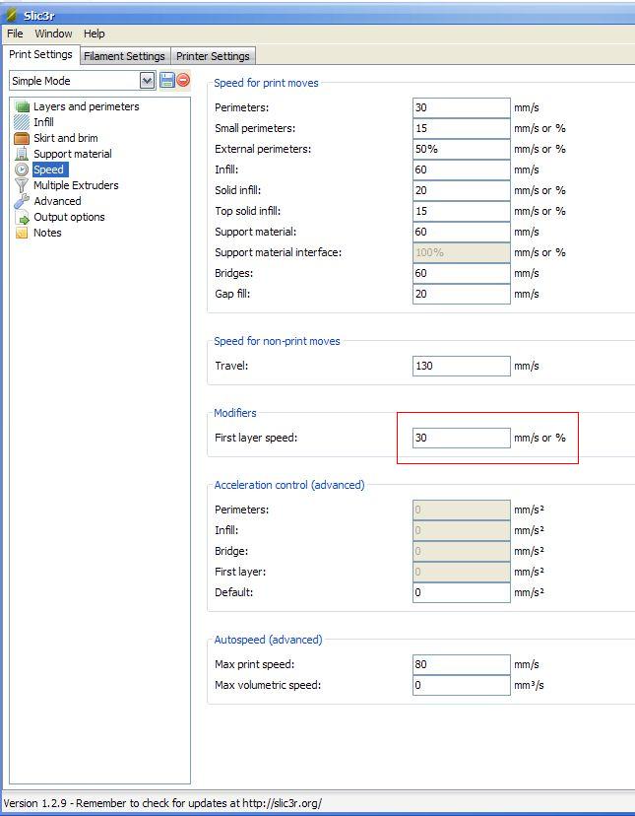This screenshot has height=816, width=635.
Task: Click the disabled Support material interface field
Action: [x=462, y=253]
